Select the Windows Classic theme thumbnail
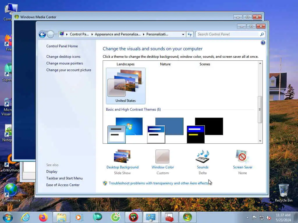The image size is (298, 223). (x=165, y=130)
